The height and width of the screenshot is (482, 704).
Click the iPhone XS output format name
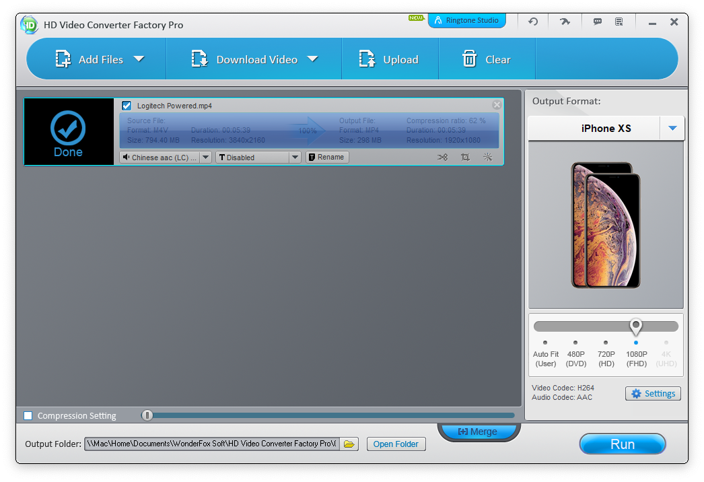coord(606,129)
